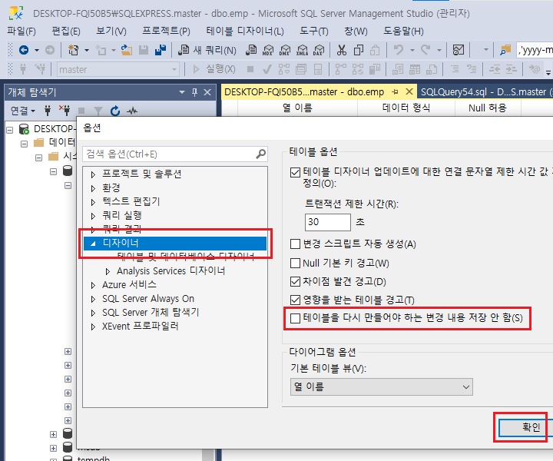Click the Save All toolbar icon
Image resolution: width=553 pixels, height=461 pixels.
(x=161, y=50)
